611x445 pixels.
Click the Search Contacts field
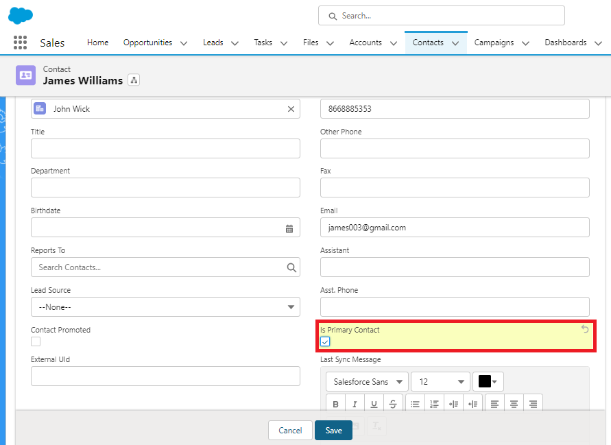[x=165, y=267]
